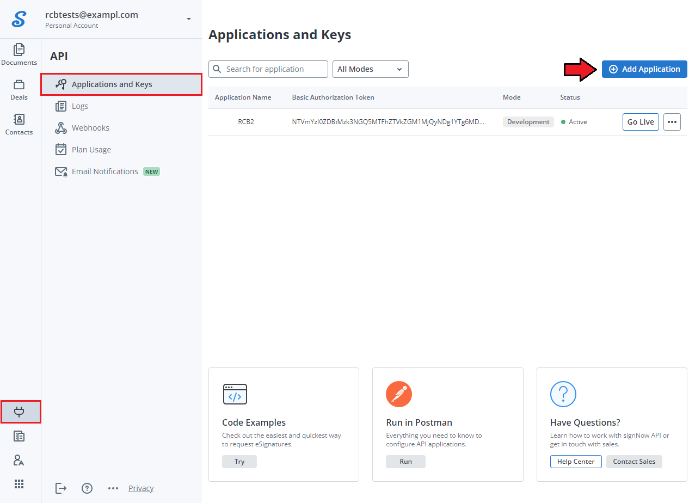This screenshot has width=689, height=503.
Task: Click the Basic Authorization Token column header
Action: tap(333, 97)
